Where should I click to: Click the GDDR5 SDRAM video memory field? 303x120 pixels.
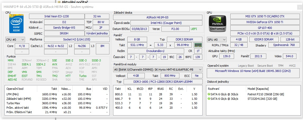click(264, 40)
